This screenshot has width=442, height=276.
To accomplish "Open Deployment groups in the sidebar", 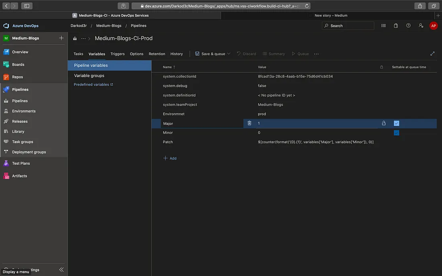I will pos(29,152).
